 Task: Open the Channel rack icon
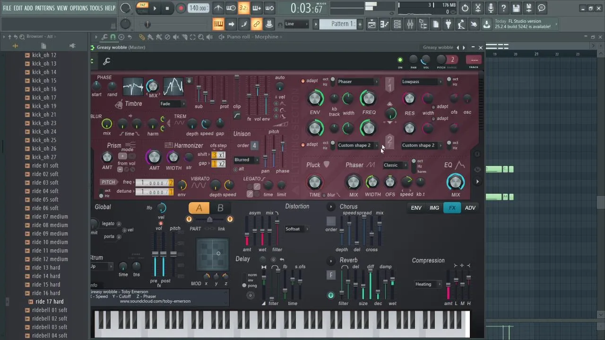[398, 24]
